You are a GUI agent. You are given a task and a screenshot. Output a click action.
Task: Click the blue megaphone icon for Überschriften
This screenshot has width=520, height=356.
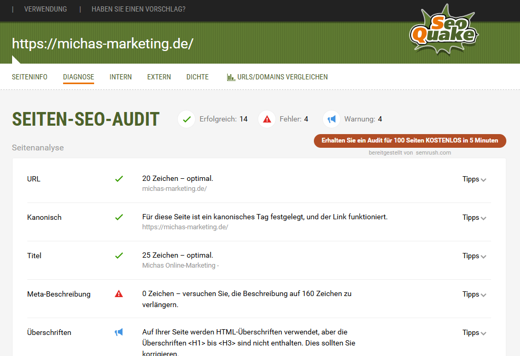pyautogui.click(x=119, y=332)
